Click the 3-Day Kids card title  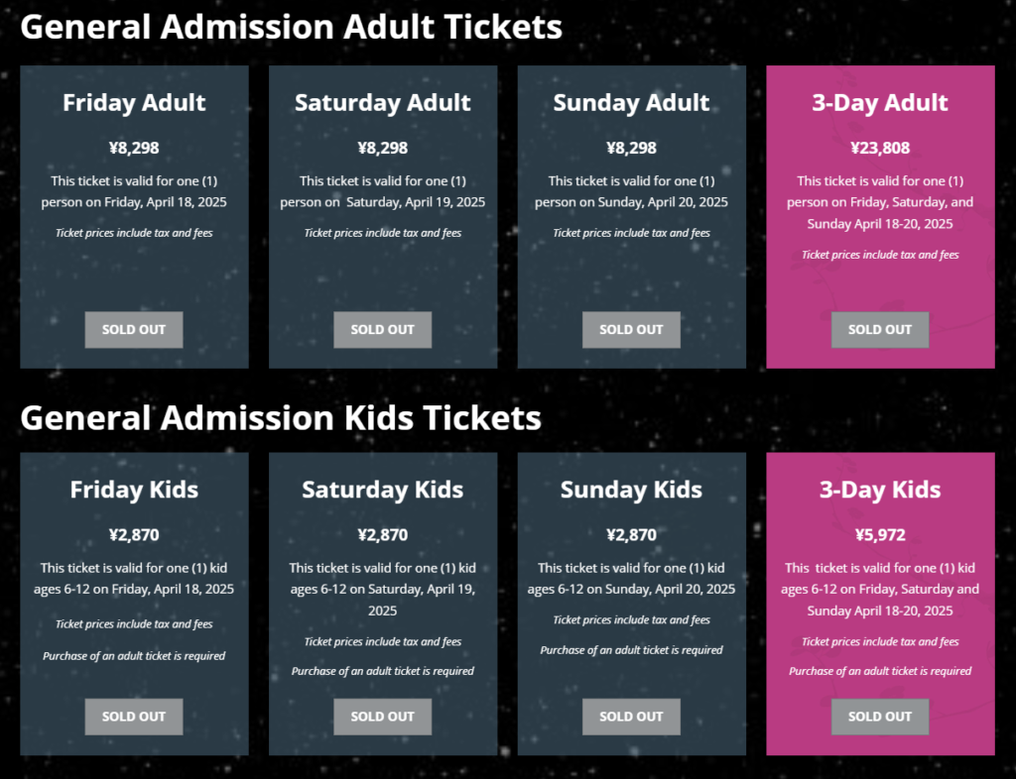click(880, 490)
